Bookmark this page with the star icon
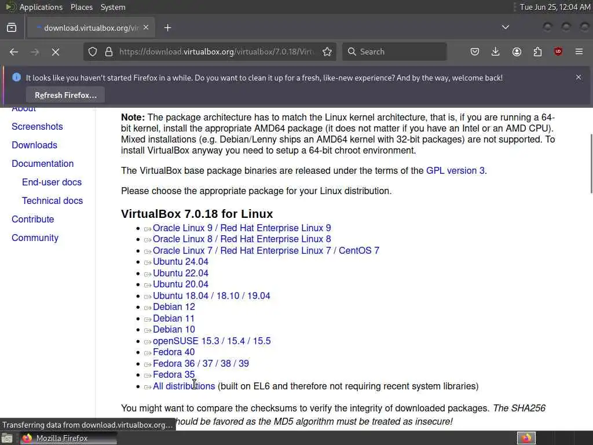593x445 pixels. pos(327,52)
